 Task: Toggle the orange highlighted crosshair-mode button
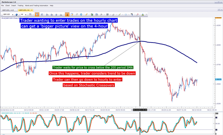67,15
